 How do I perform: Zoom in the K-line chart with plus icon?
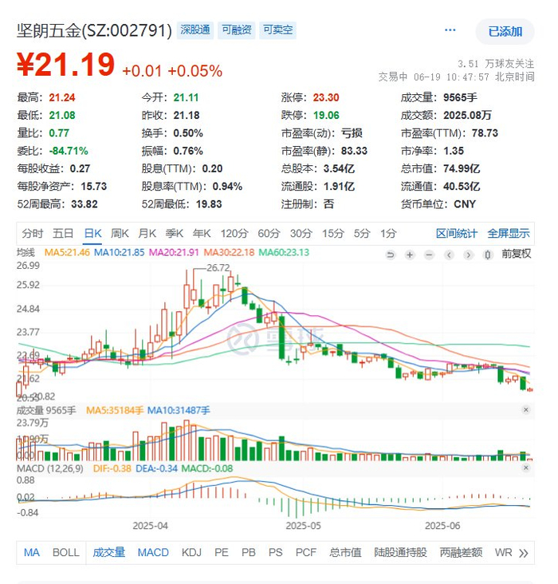(x=410, y=255)
